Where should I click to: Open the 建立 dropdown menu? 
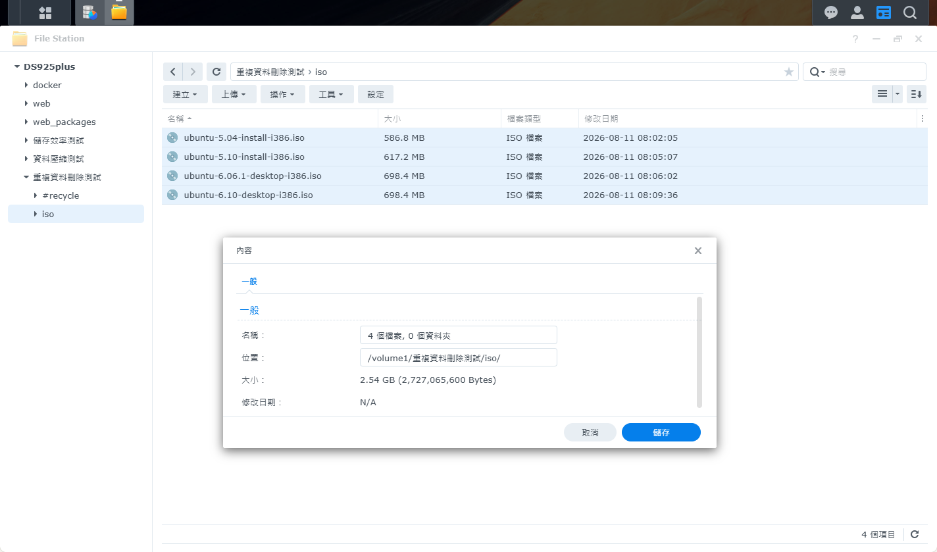tap(185, 94)
